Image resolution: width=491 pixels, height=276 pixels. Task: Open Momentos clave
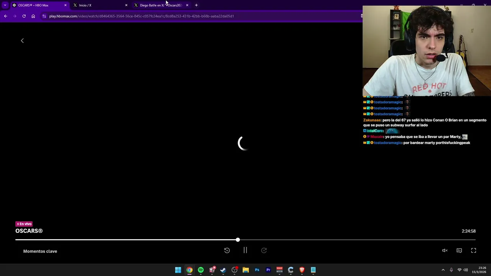click(40, 251)
